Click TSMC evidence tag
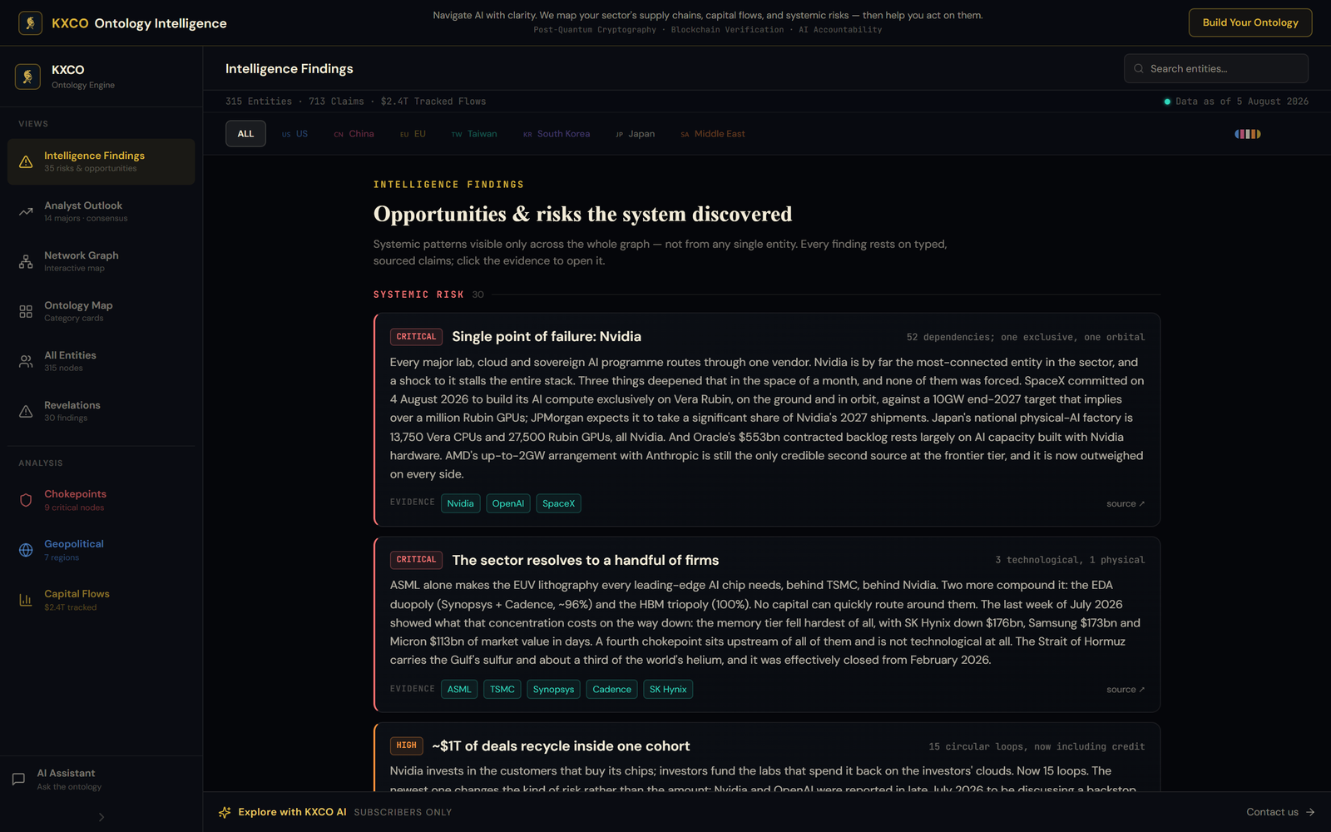Image resolution: width=1331 pixels, height=832 pixels. click(502, 689)
